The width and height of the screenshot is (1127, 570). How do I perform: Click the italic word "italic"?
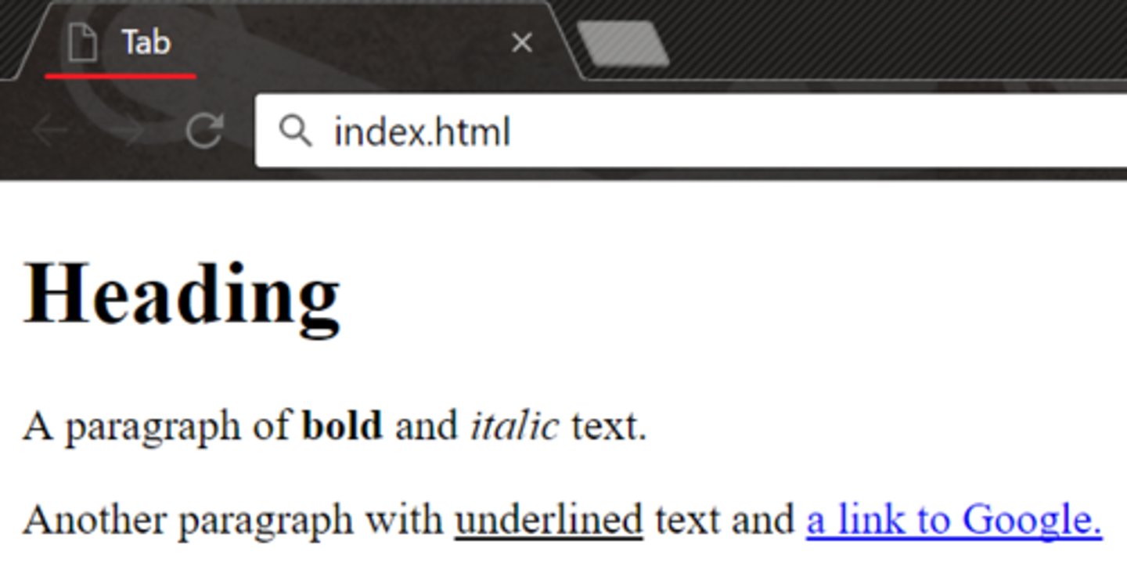(514, 427)
